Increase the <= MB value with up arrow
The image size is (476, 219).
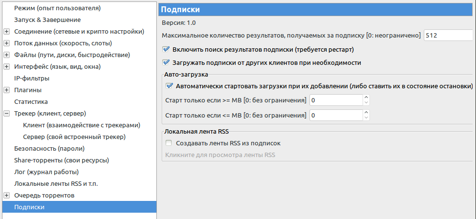point(367,112)
